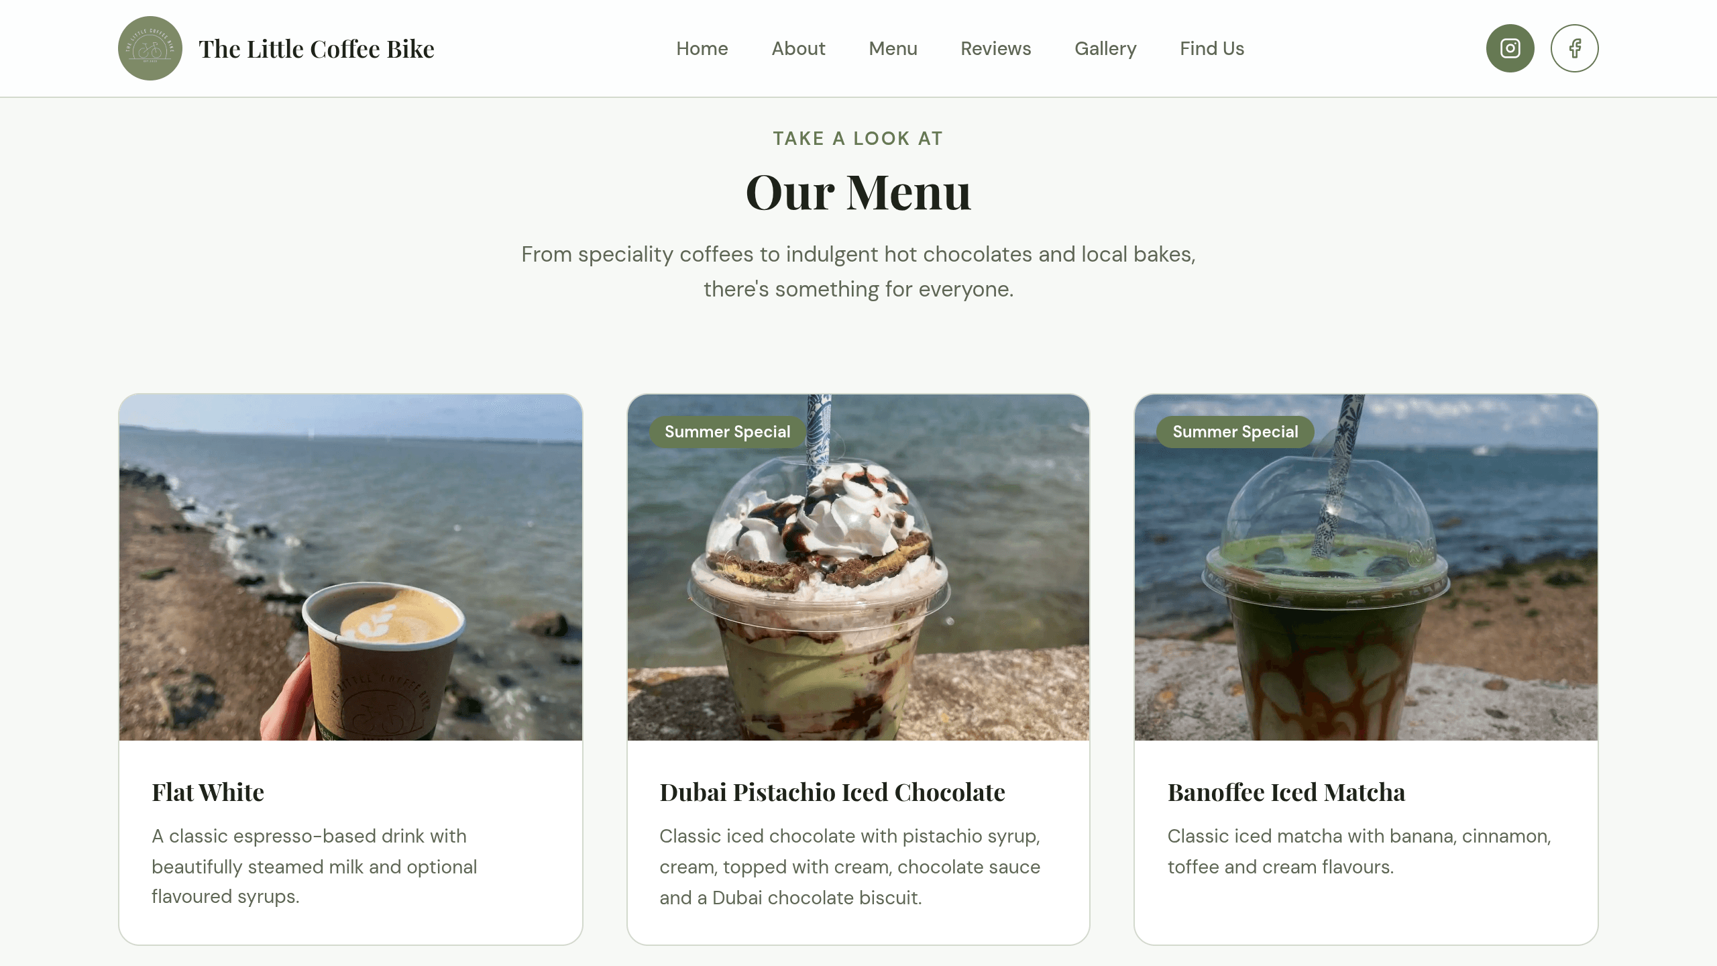Open the About nav item

[798, 48]
